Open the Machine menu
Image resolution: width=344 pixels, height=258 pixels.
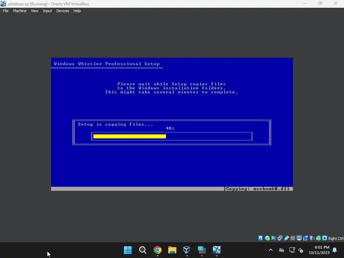(x=19, y=11)
